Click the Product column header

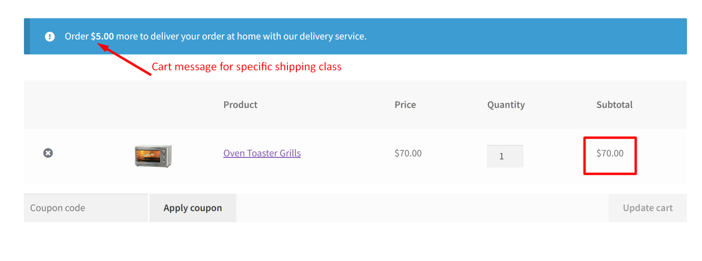pyautogui.click(x=240, y=105)
